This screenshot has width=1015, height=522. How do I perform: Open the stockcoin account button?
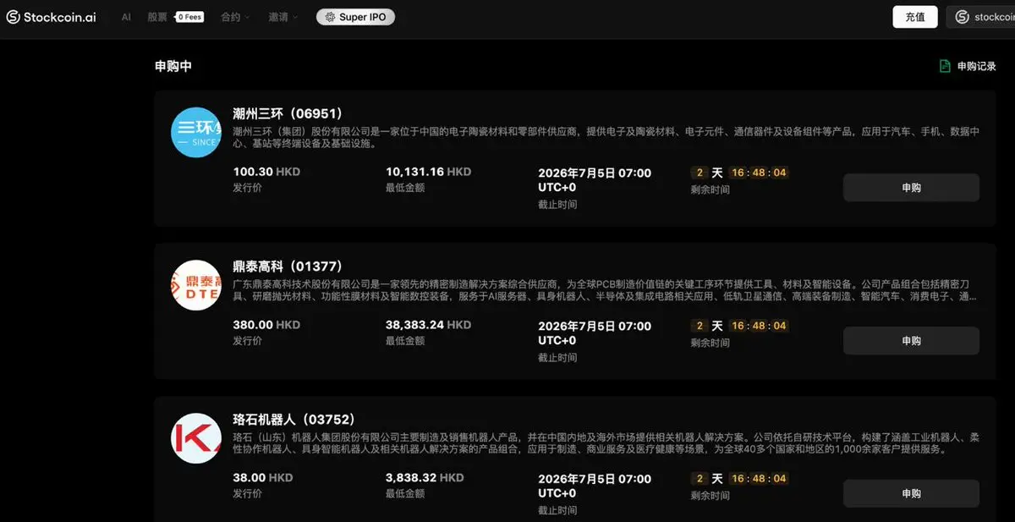(x=981, y=17)
